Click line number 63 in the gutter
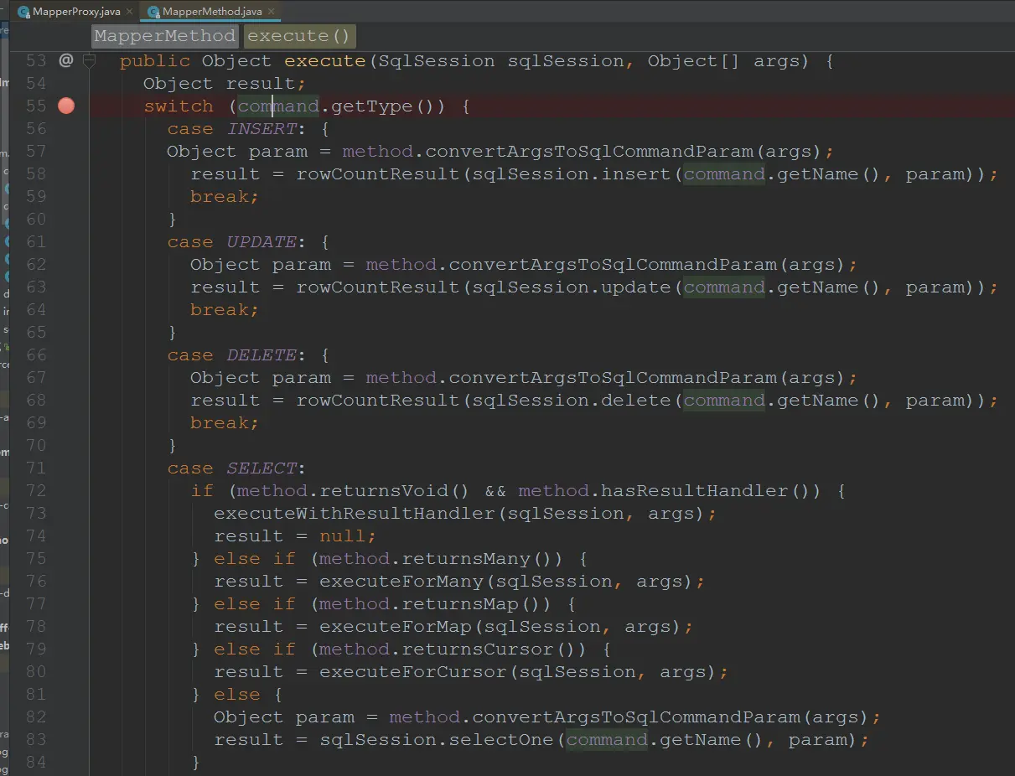 [36, 287]
